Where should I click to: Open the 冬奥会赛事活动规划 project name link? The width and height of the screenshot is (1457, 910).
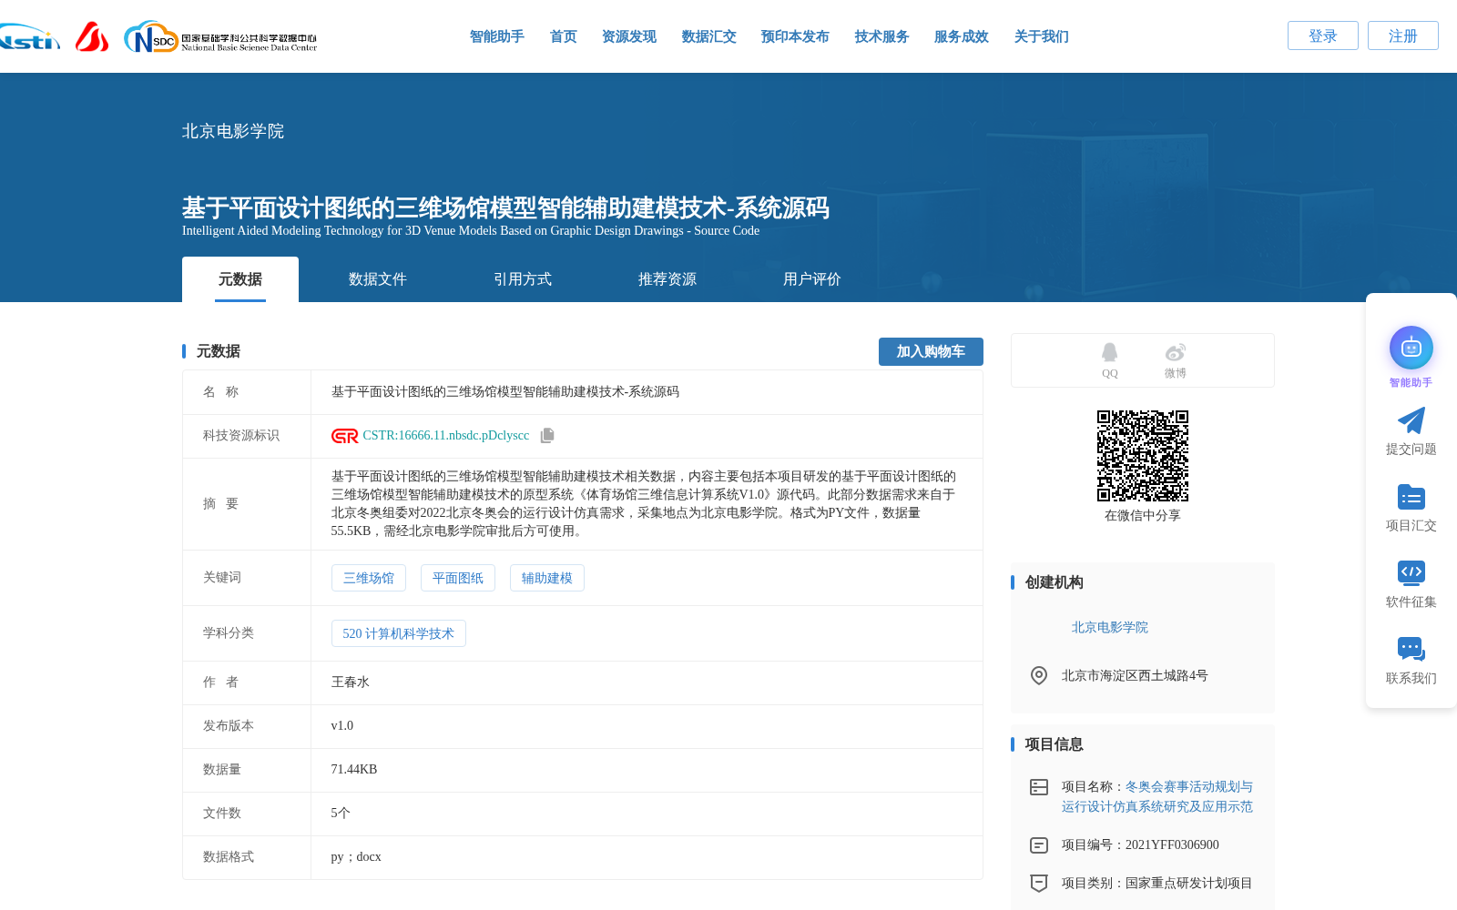coord(1157,796)
